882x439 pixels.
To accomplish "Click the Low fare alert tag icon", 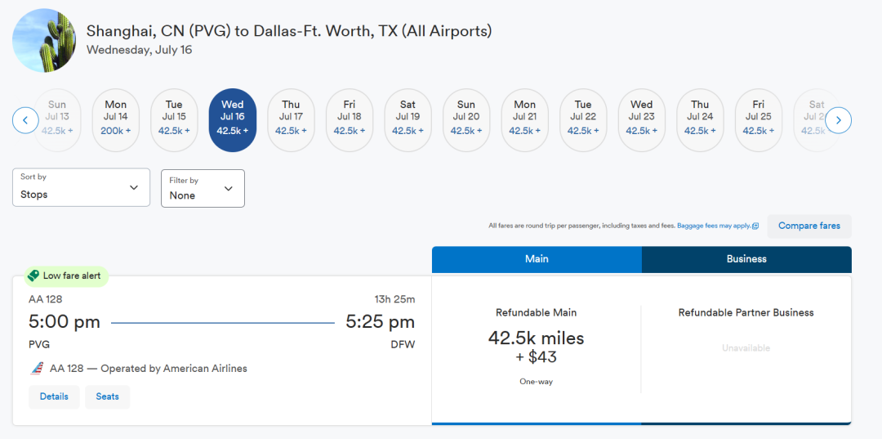I will pos(33,276).
